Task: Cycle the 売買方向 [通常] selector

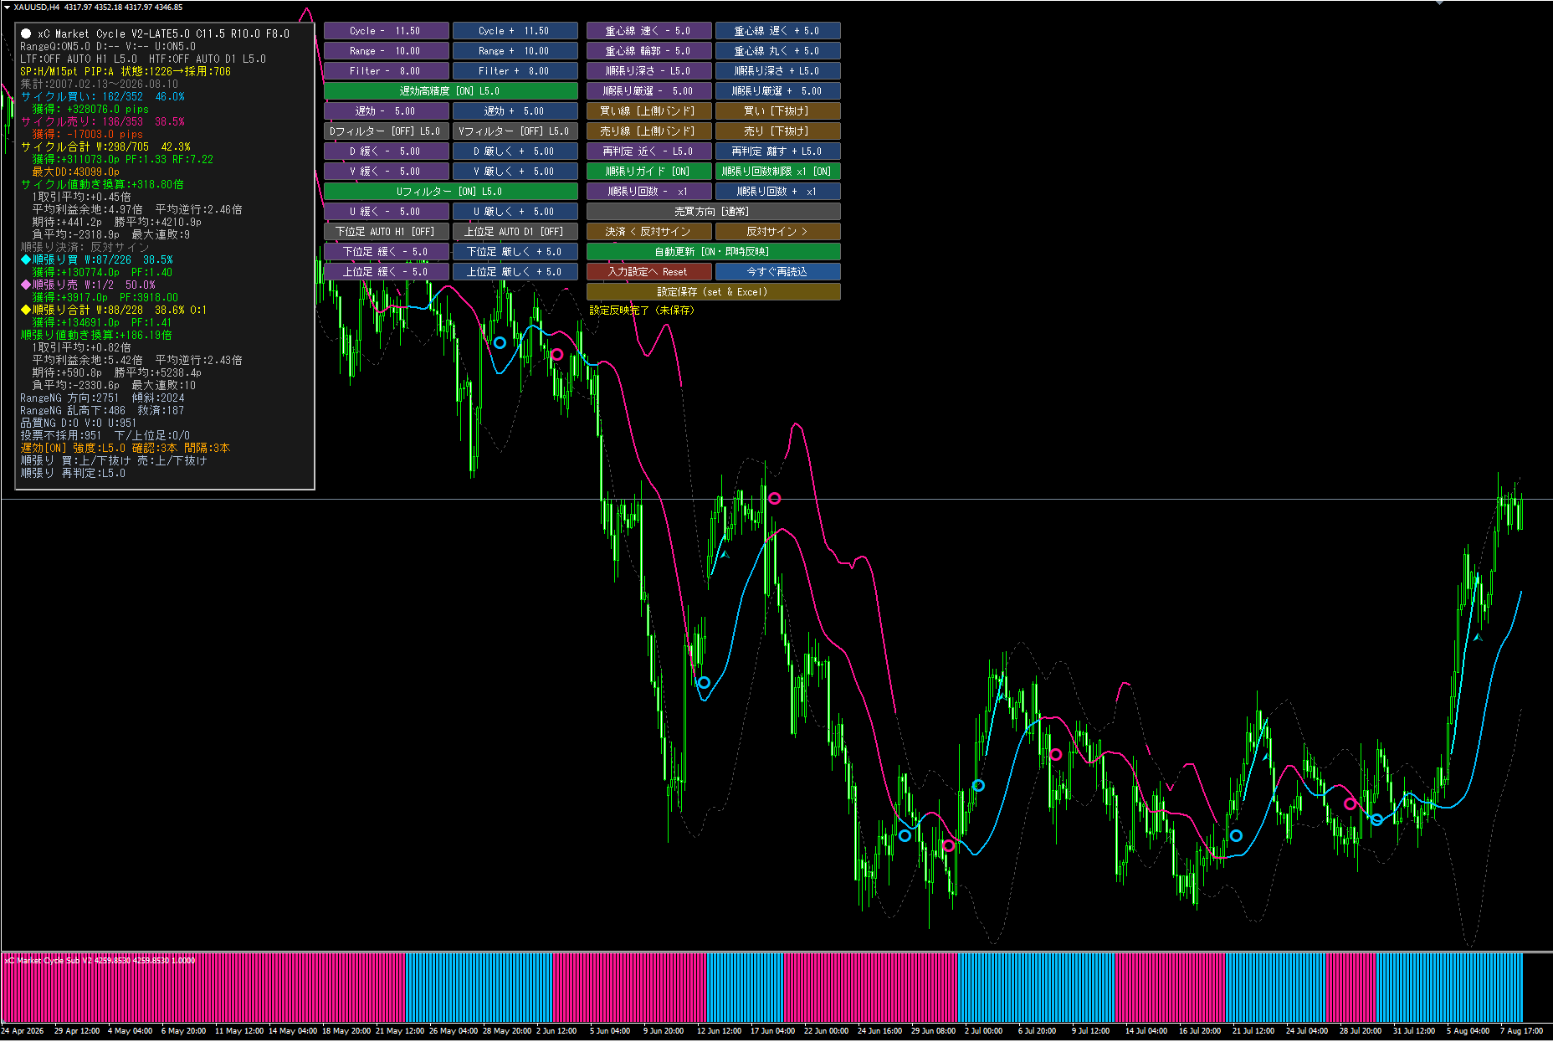Action: (x=713, y=212)
